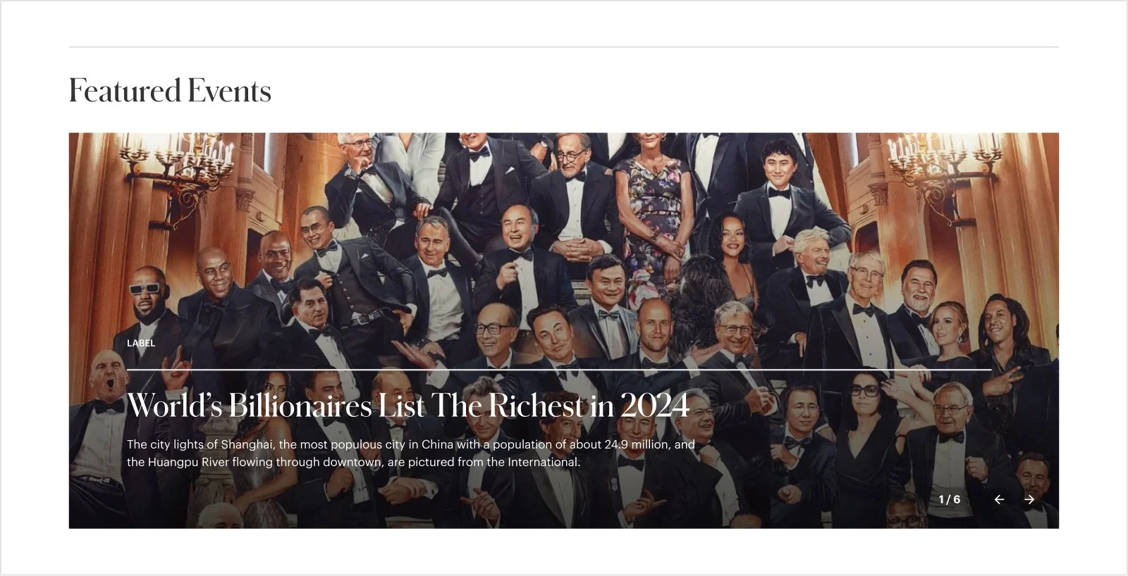
Task: Click the 1 / 6 slide counter
Action: pyautogui.click(x=949, y=499)
